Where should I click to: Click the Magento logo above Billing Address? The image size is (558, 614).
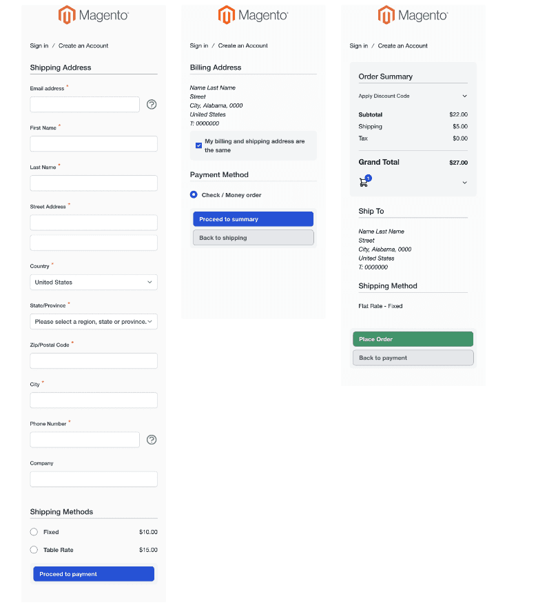(253, 15)
